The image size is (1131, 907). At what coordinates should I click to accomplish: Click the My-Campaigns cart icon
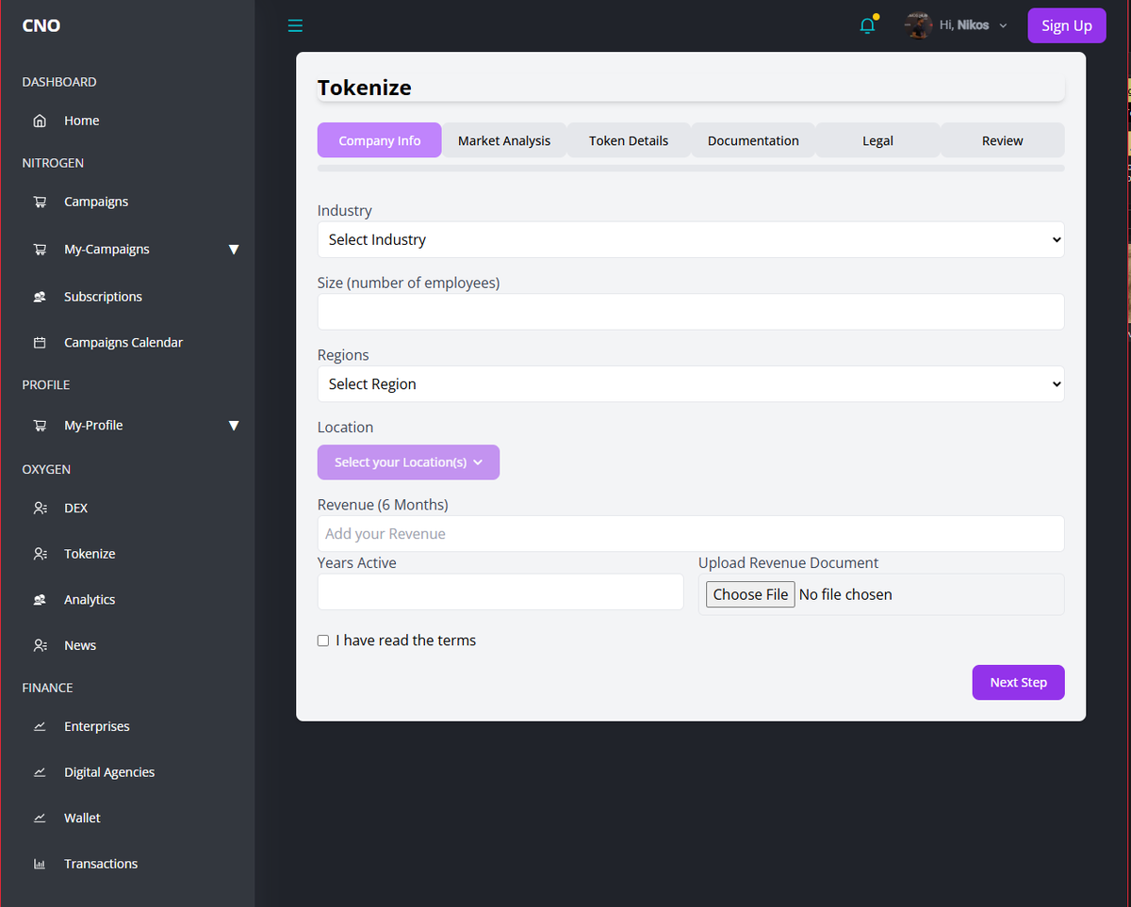[x=40, y=250]
